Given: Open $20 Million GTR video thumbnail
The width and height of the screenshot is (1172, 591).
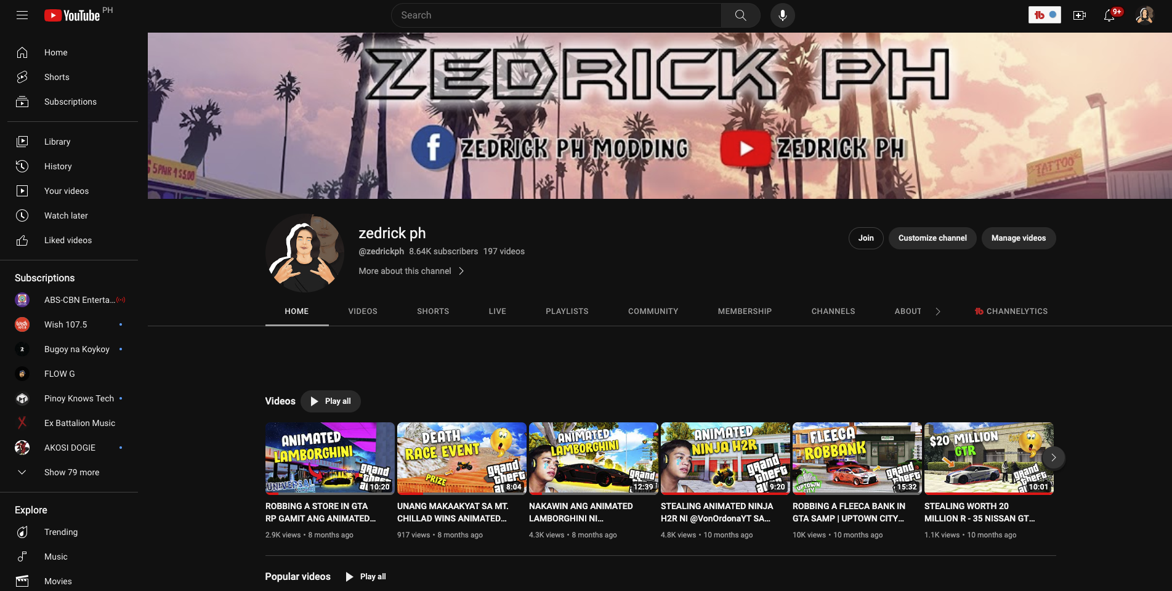Looking at the screenshot, I should pos(989,458).
